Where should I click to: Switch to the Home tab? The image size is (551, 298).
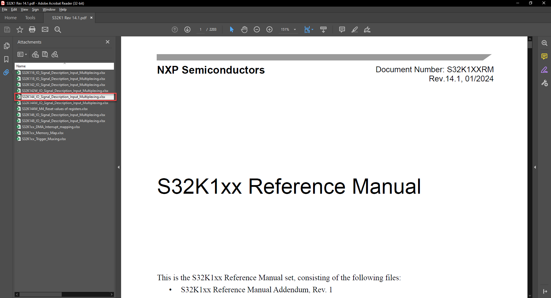[x=10, y=17]
